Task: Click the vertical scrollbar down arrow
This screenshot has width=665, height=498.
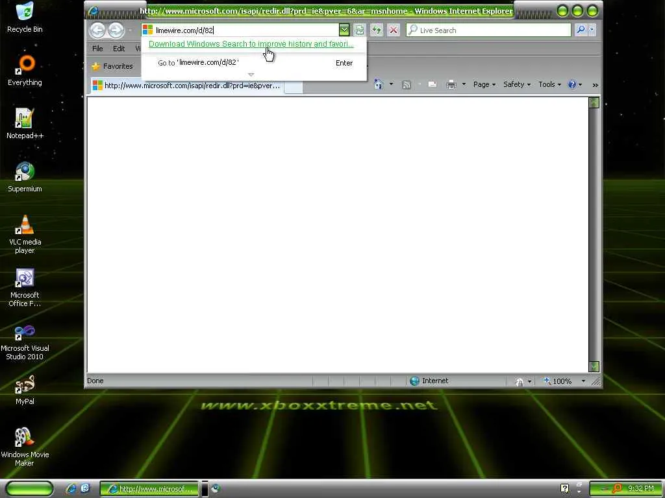Action: click(594, 367)
